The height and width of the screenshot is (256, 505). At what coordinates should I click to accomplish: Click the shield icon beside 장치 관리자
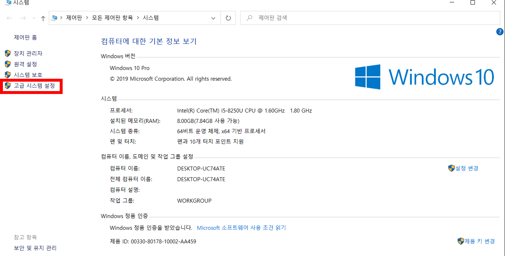coord(8,53)
